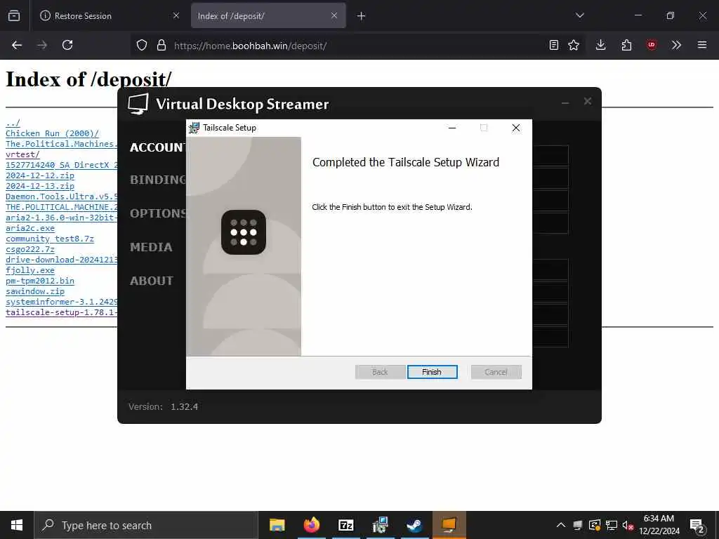This screenshot has height=539, width=719.
Task: Open the tracking protection shield icon
Action: 142,45
